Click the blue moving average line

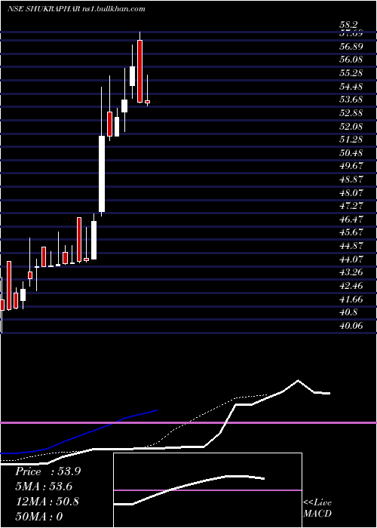point(78,434)
